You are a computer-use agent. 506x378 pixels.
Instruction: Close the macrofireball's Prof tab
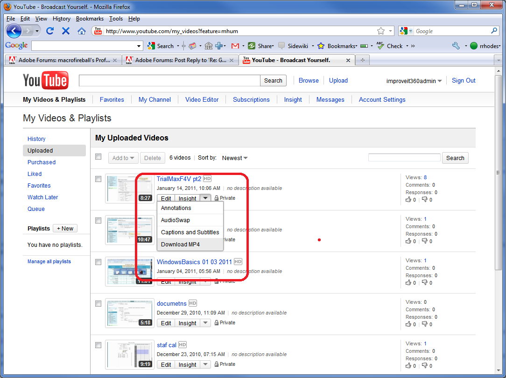click(x=114, y=60)
